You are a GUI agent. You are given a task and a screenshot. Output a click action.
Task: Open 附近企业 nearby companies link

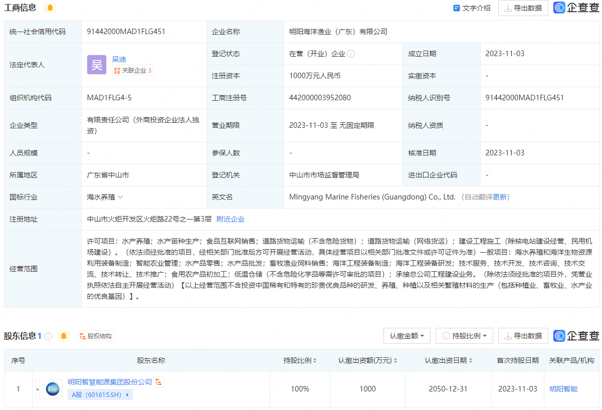click(231, 219)
